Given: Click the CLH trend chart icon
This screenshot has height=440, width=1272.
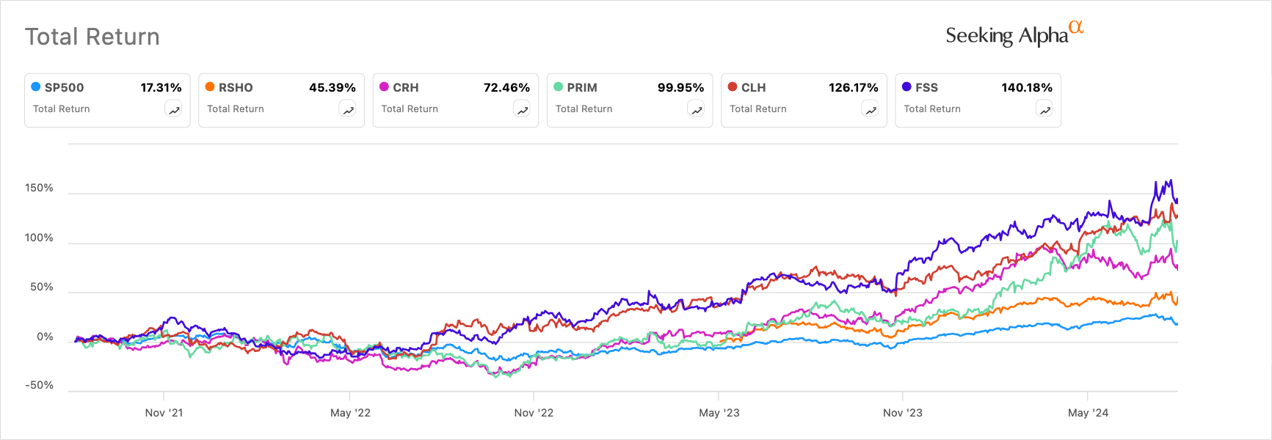Looking at the screenshot, I should pyautogui.click(x=871, y=110).
